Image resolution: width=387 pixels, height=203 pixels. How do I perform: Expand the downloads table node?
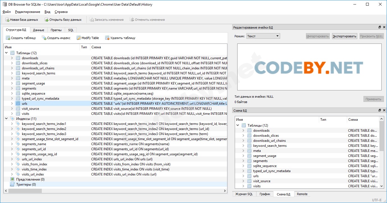pyautogui.click(x=12, y=58)
